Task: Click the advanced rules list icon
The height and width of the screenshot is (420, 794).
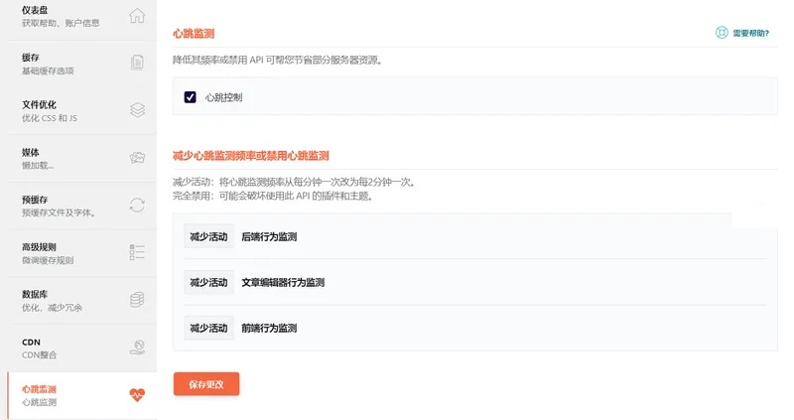Action: tap(137, 251)
